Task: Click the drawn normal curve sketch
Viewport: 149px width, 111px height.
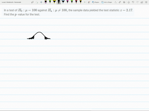Action: (x=39, y=36)
